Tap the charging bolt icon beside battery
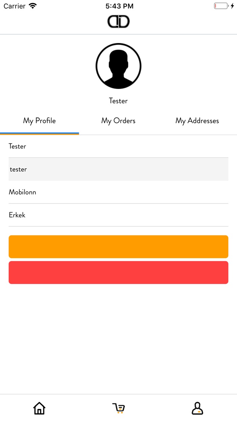Screen dimensions: 237x422 tap(232, 6)
